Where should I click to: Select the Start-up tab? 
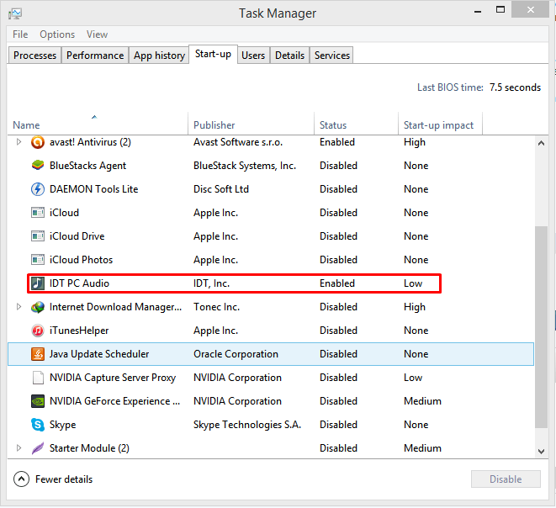[x=213, y=54]
